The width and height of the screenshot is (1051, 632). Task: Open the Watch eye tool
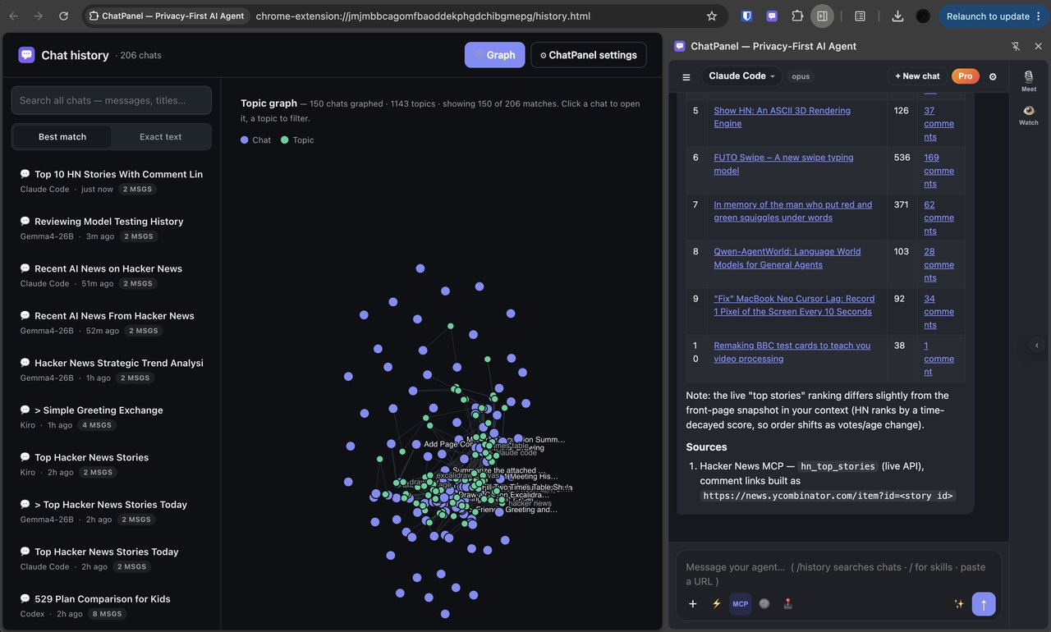click(1029, 115)
